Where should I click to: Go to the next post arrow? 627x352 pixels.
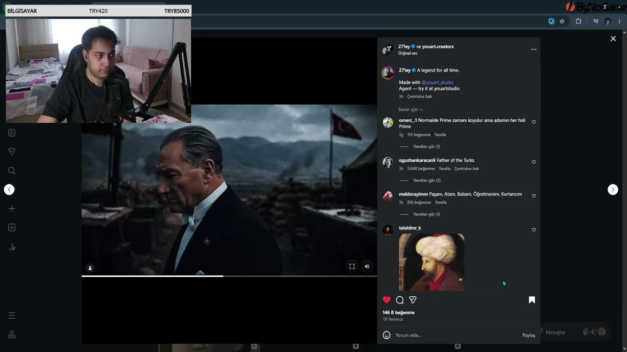click(x=613, y=190)
